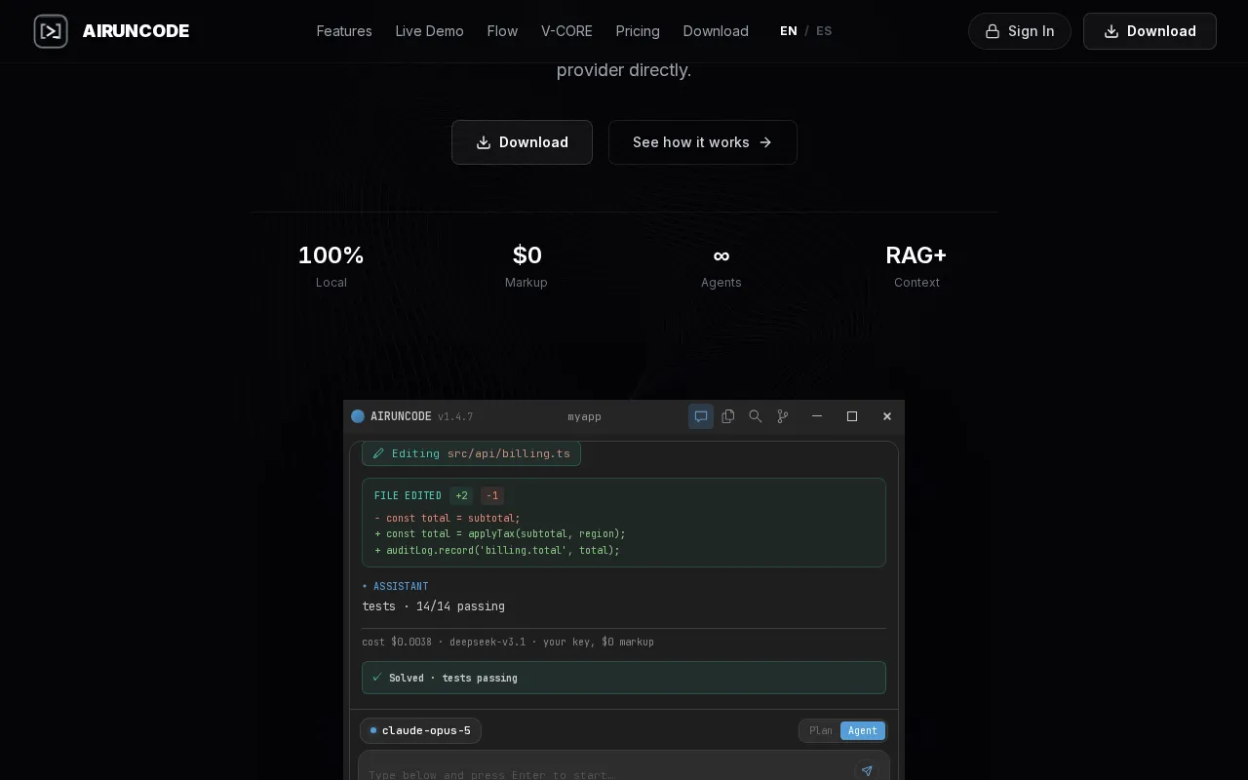Open the Features nav item
The width and height of the screenshot is (1248, 780).
coord(344,31)
